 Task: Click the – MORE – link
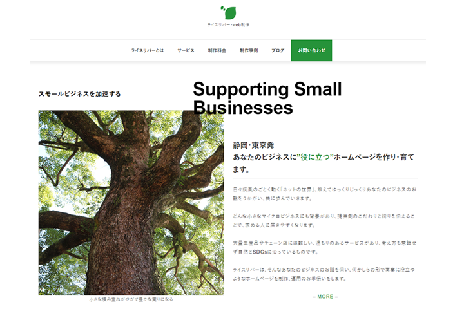pos(325,297)
